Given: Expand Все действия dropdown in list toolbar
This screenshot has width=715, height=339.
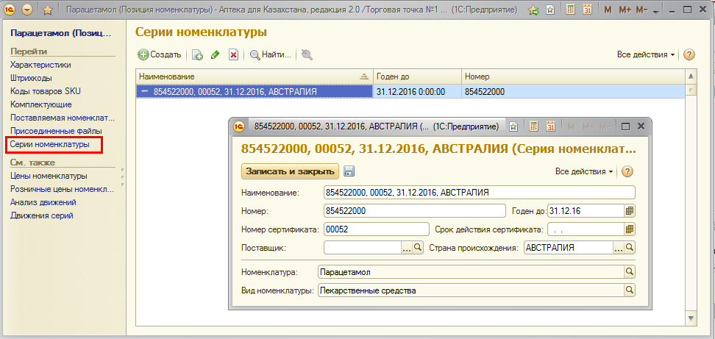Looking at the screenshot, I should tap(646, 54).
